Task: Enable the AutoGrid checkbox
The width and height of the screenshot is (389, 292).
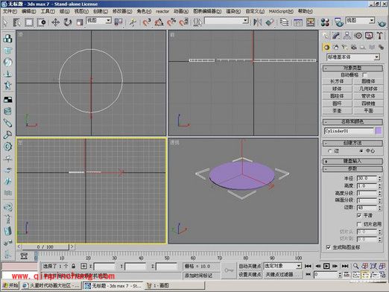Action: click(x=364, y=74)
